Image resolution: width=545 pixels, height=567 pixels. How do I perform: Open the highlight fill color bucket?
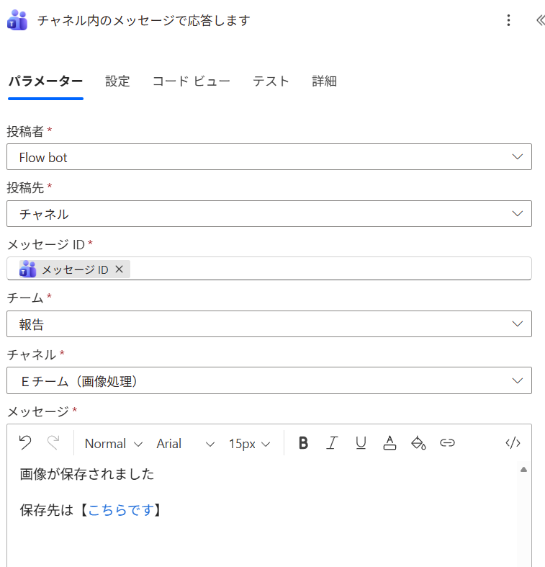tap(418, 442)
